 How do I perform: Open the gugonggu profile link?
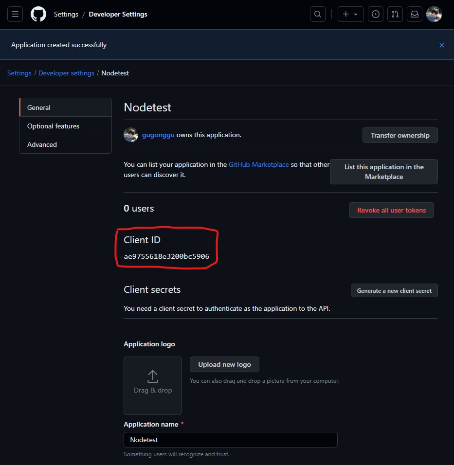coord(158,135)
